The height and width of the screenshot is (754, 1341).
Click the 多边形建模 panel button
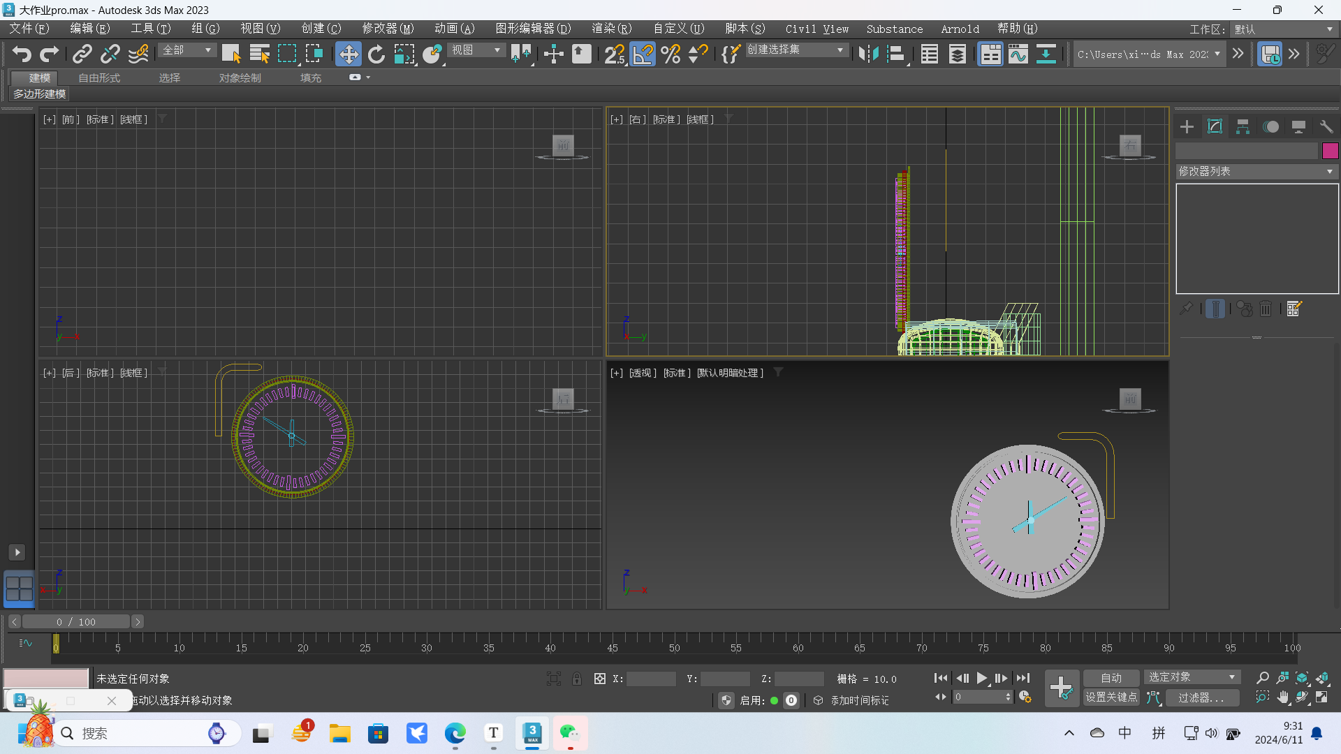click(x=40, y=94)
